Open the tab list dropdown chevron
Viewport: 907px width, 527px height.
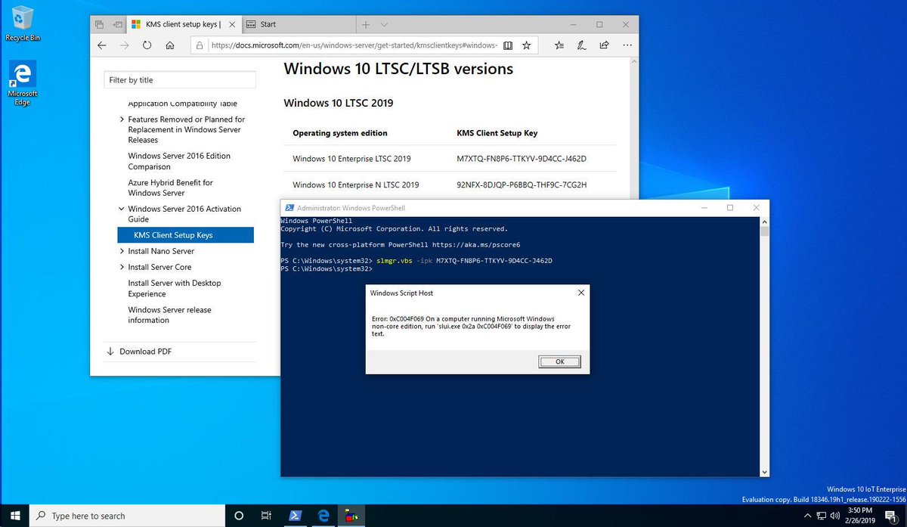[384, 24]
